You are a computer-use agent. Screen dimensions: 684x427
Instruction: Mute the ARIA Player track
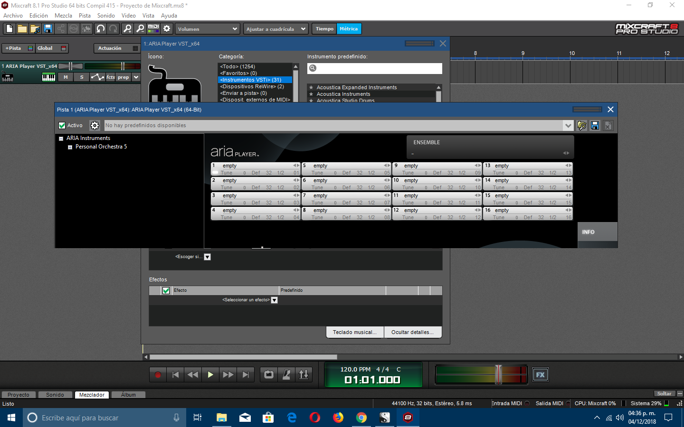[66, 77]
